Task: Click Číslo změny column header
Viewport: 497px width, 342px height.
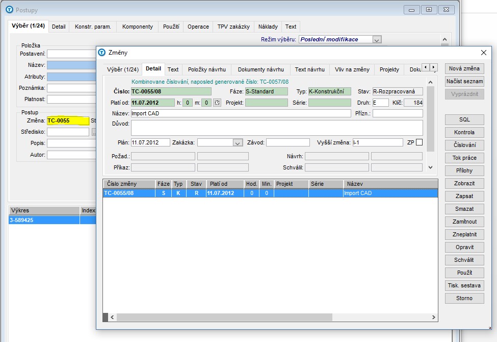Action: pos(129,184)
